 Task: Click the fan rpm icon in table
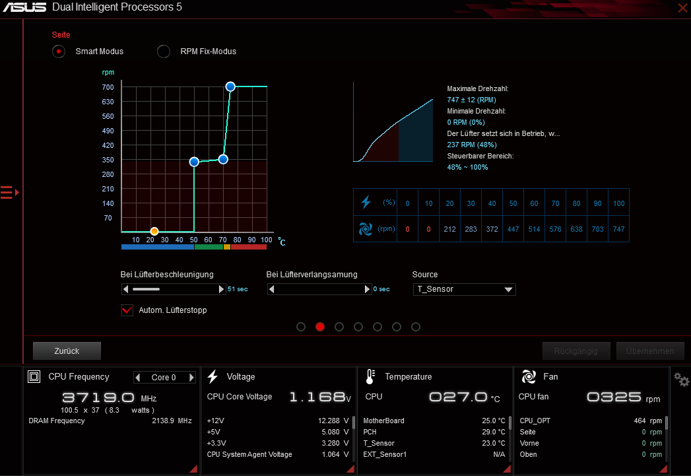point(366,228)
